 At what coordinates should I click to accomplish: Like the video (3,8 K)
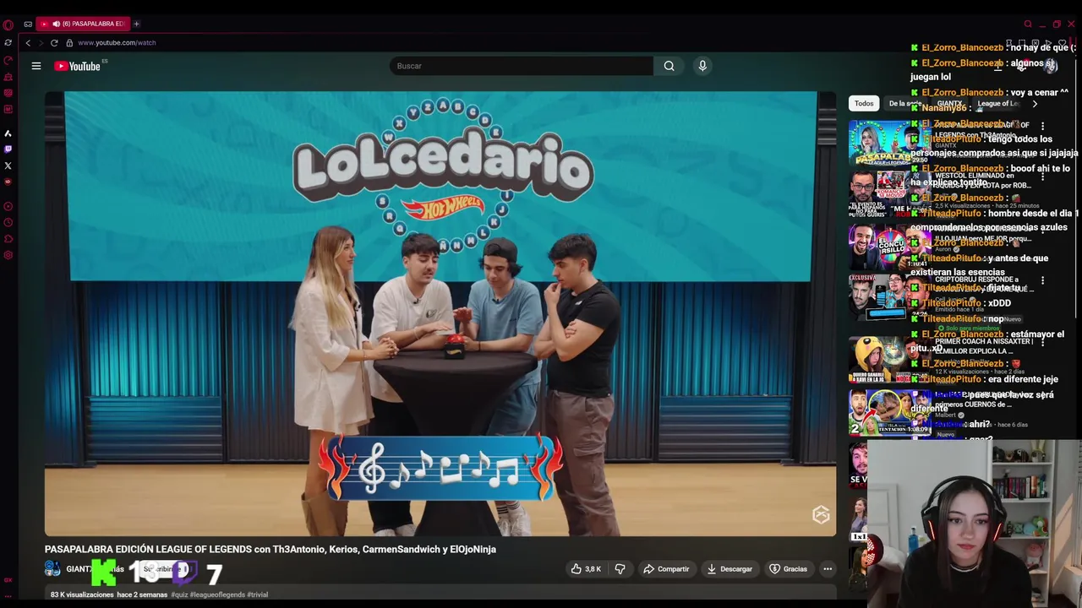click(x=586, y=569)
